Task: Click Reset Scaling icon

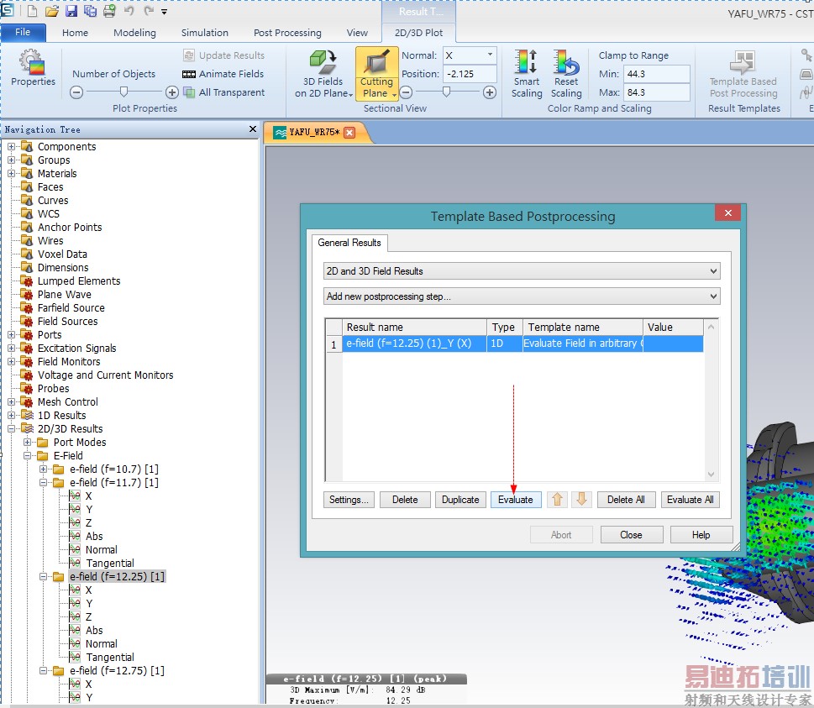Action: [566, 74]
